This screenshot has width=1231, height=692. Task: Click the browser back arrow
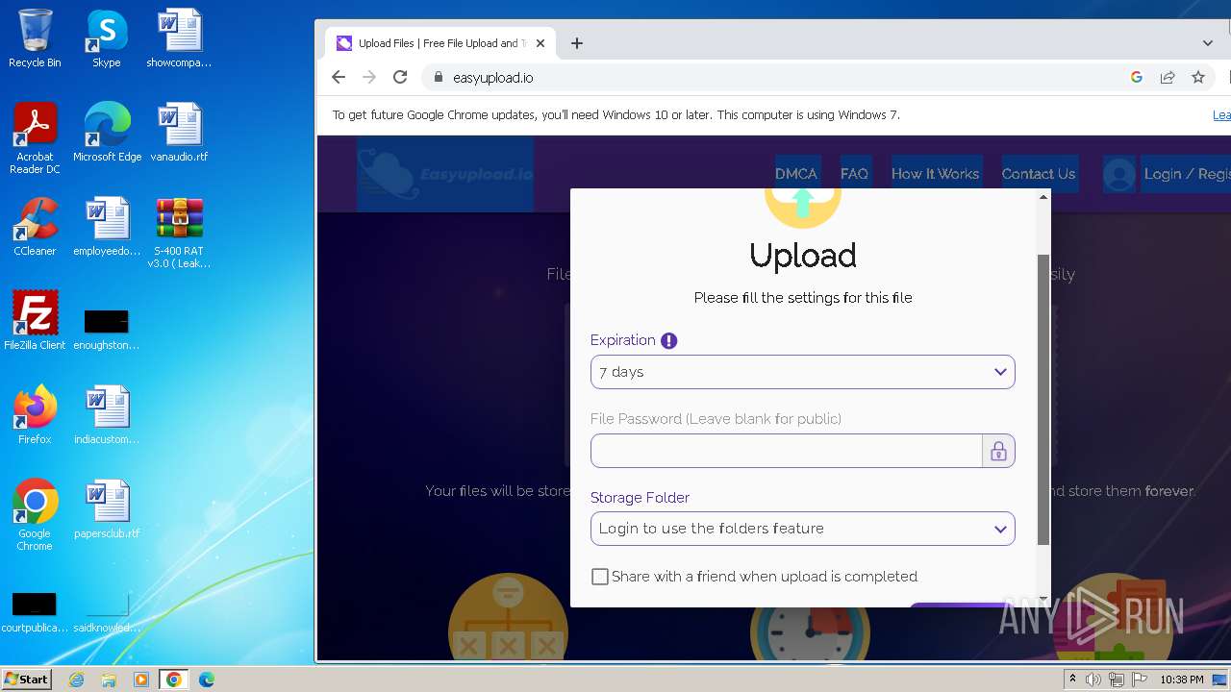click(x=338, y=77)
